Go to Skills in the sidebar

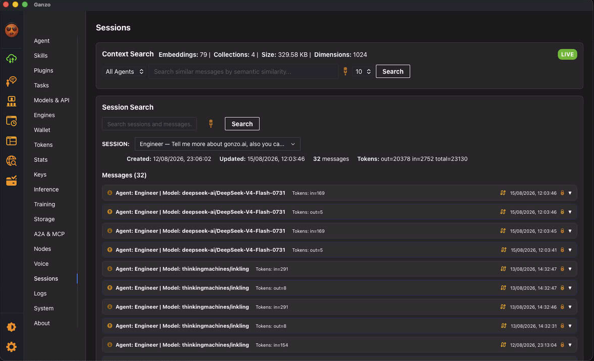click(41, 55)
